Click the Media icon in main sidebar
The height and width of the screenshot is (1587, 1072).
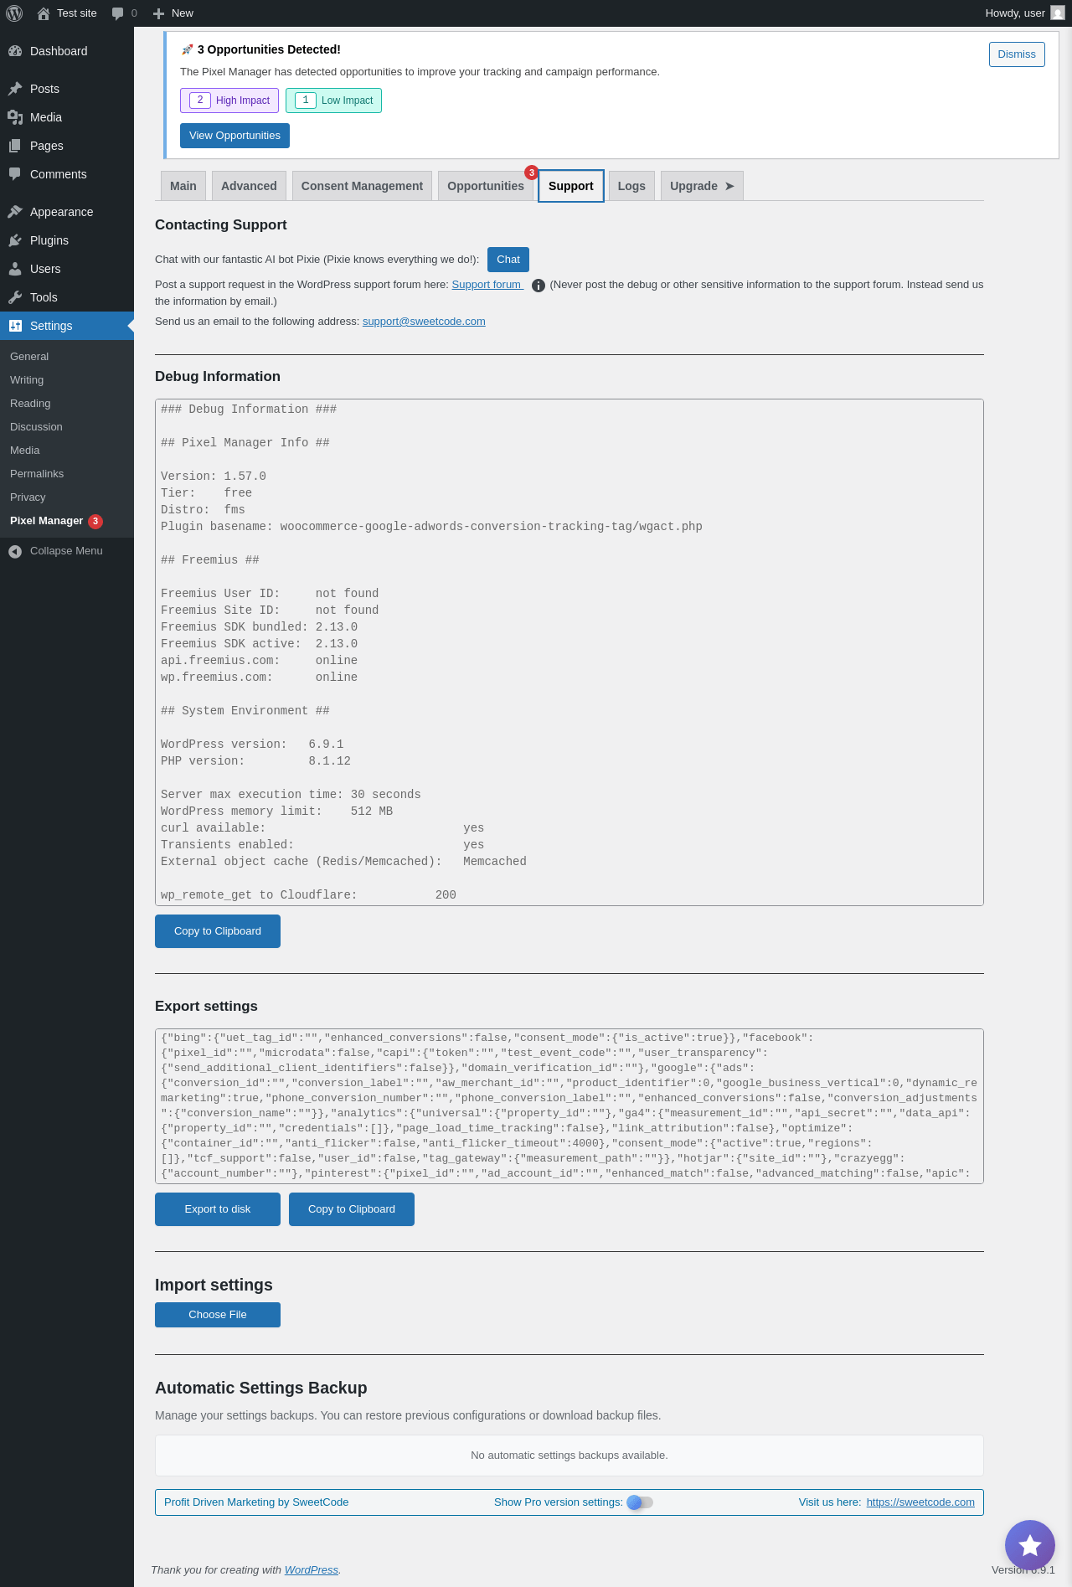(15, 117)
